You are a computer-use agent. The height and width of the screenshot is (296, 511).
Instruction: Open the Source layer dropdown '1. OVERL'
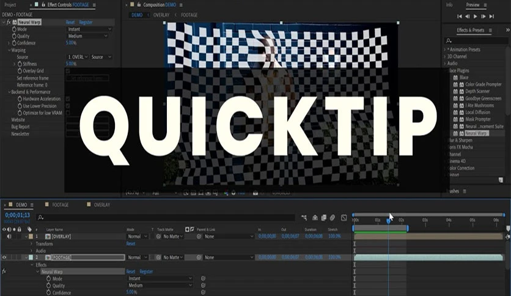click(x=78, y=57)
